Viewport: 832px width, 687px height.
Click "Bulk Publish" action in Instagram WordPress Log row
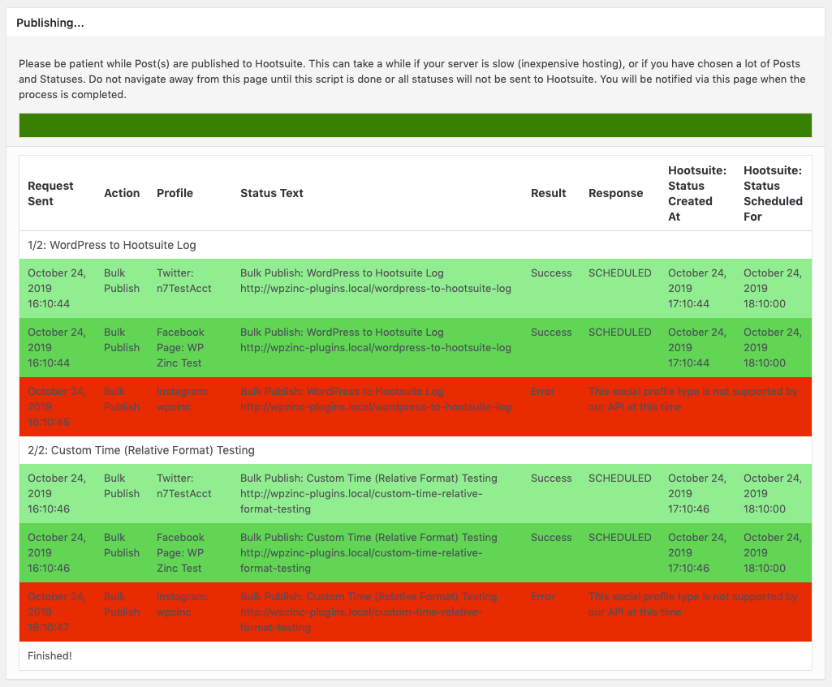[122, 399]
